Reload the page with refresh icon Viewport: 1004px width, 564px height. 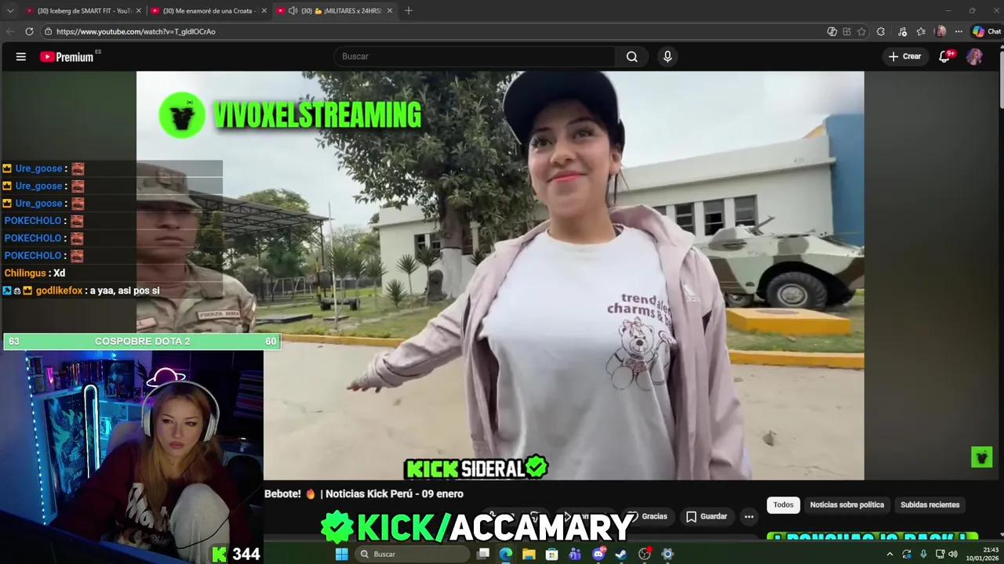click(29, 31)
